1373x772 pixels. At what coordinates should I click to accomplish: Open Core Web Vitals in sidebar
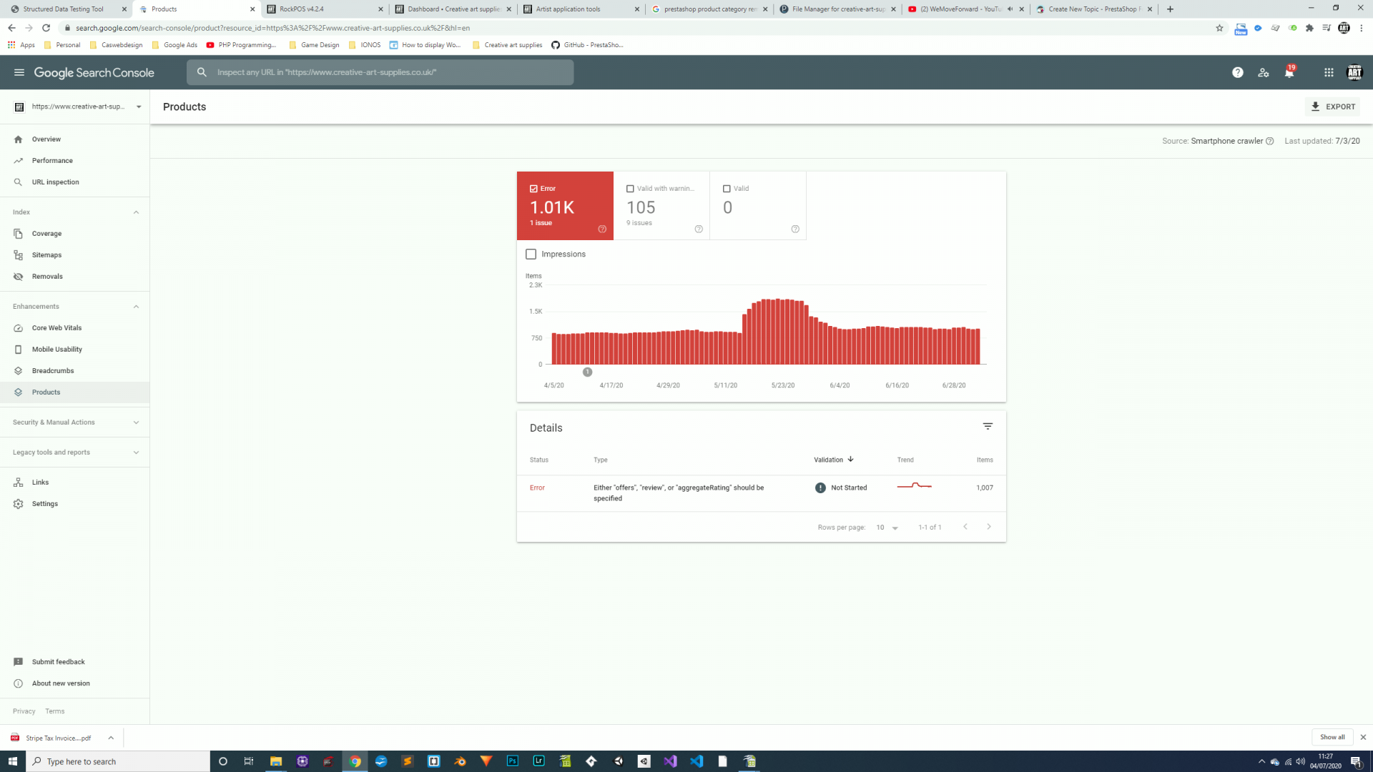[x=56, y=328]
